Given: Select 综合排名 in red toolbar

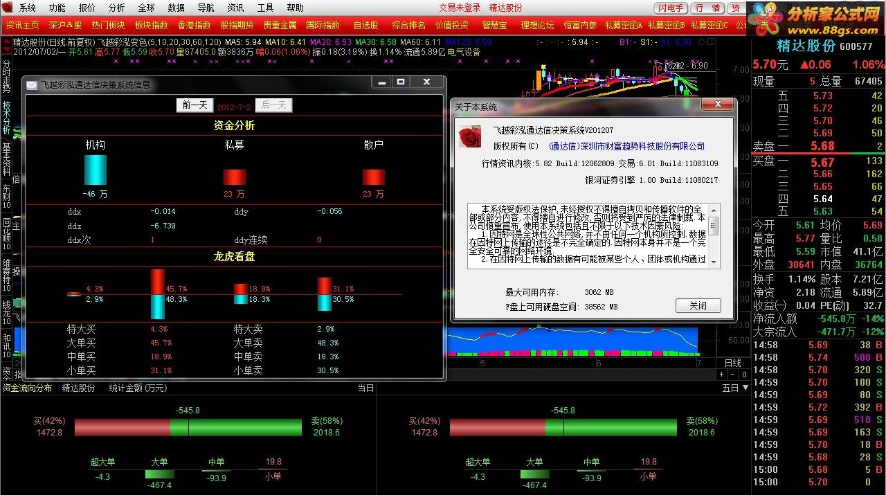Looking at the screenshot, I should pyautogui.click(x=409, y=25).
